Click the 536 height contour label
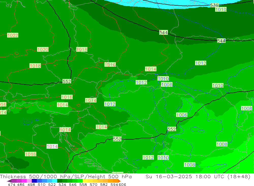The width and height of the screenshot is (254, 186). click(x=214, y=5)
